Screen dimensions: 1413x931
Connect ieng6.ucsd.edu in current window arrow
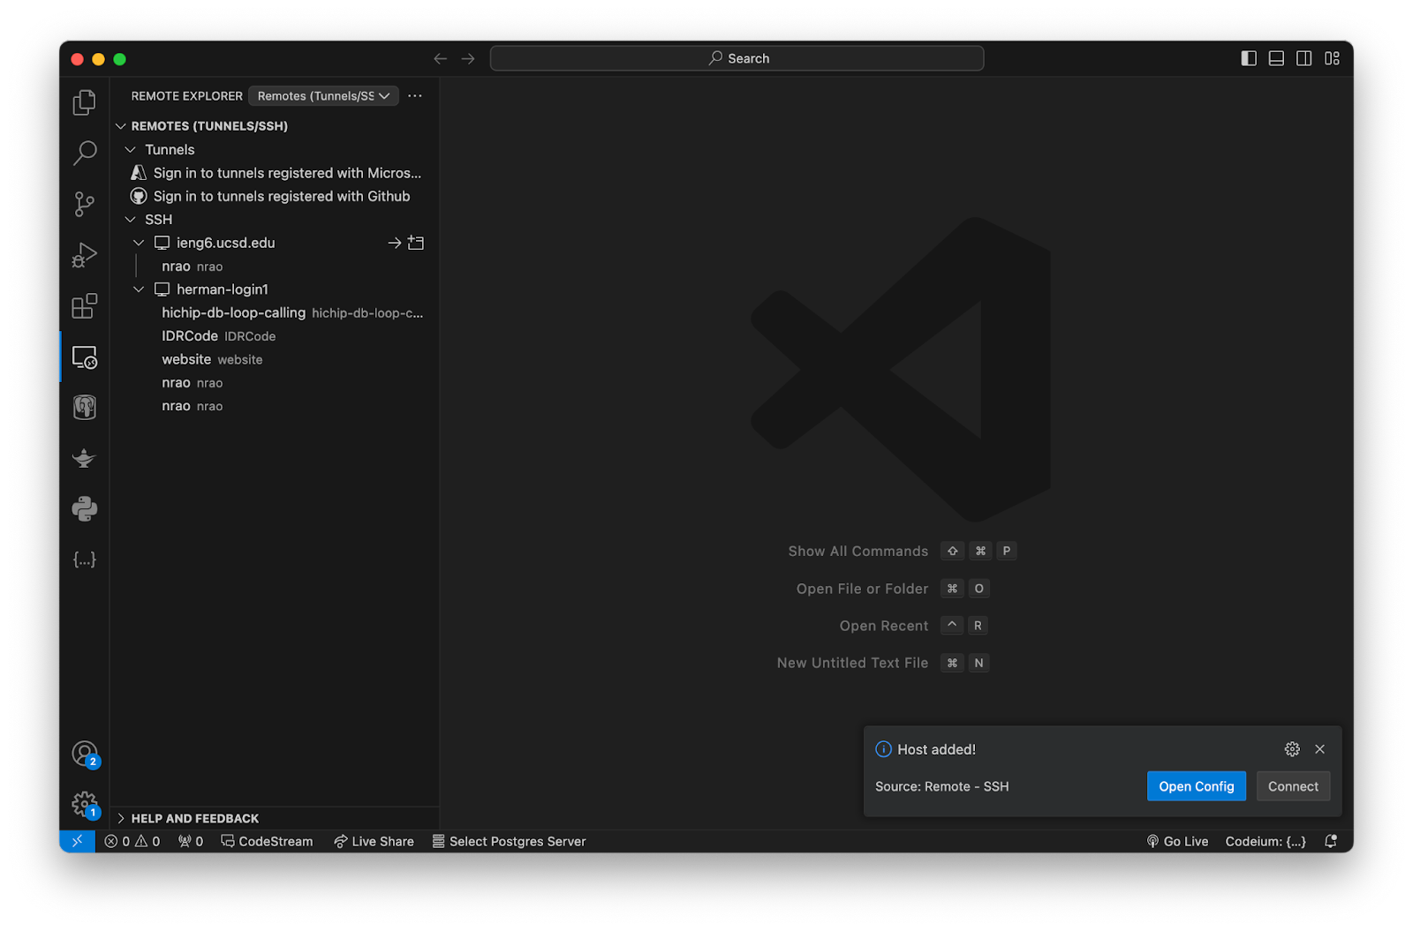click(x=394, y=243)
